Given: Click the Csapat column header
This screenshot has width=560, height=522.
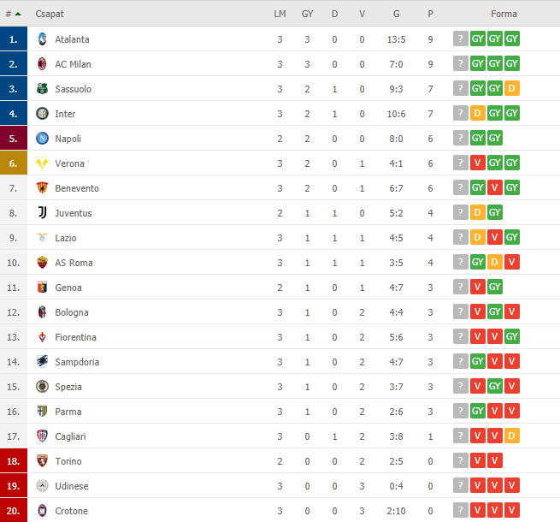Looking at the screenshot, I should pos(50,14).
